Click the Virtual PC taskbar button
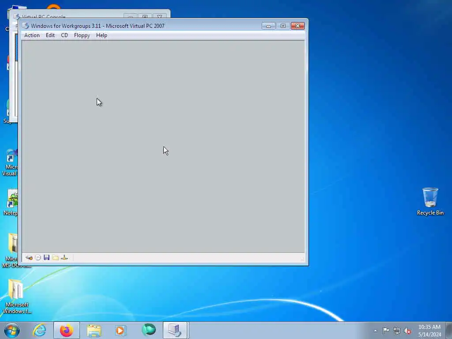The height and width of the screenshot is (339, 452). (176, 330)
